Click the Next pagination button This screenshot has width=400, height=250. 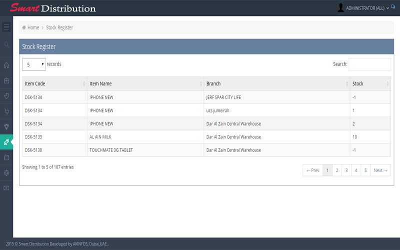pyautogui.click(x=380, y=170)
